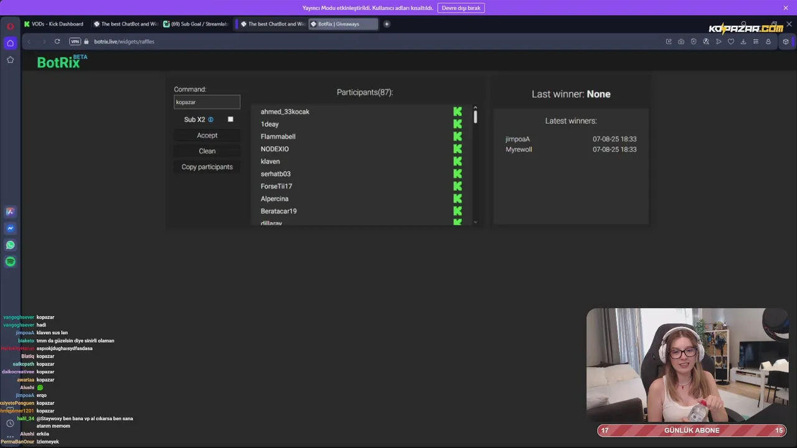The image size is (797, 448).
Task: Switch to VODs - Kick Dashboard tab
Action: tap(55, 24)
